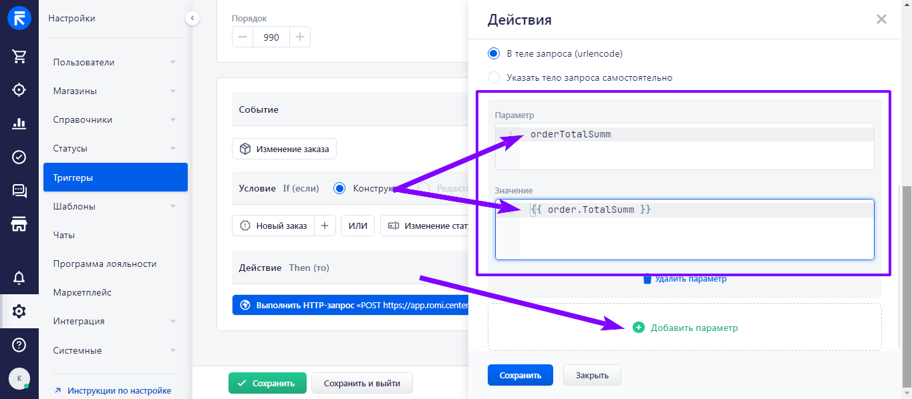Select Конструктор condition mode radio

click(x=339, y=188)
